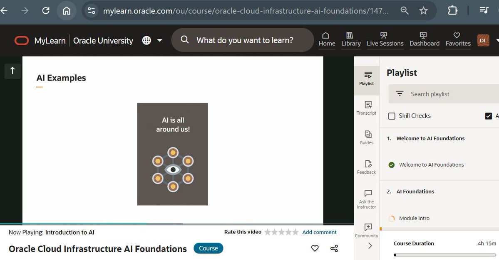Click the filter icon in Search playlist
Image resolution: width=499 pixels, height=260 pixels.
tap(400, 93)
